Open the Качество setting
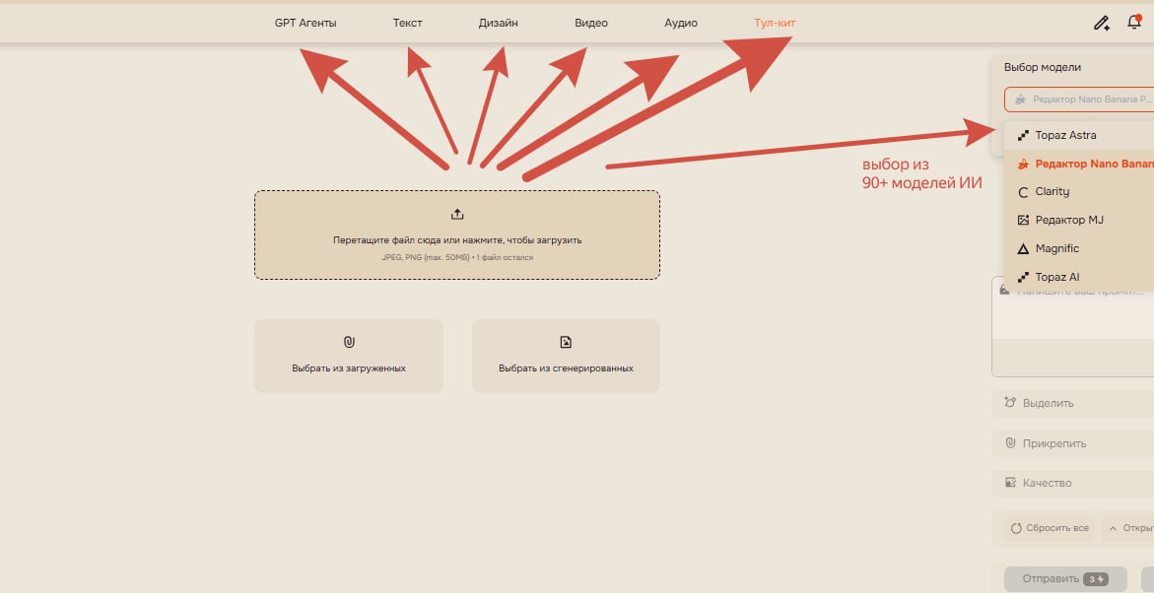This screenshot has width=1154, height=600. click(1074, 483)
